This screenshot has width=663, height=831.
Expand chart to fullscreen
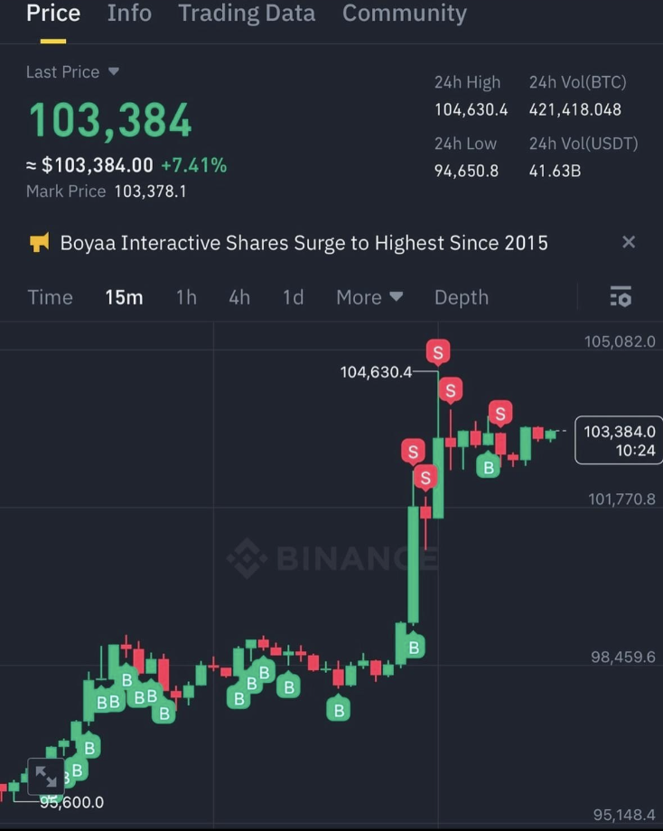pos(45,777)
